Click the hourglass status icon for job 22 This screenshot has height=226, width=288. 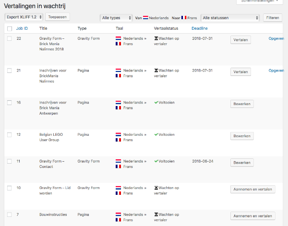click(156, 38)
